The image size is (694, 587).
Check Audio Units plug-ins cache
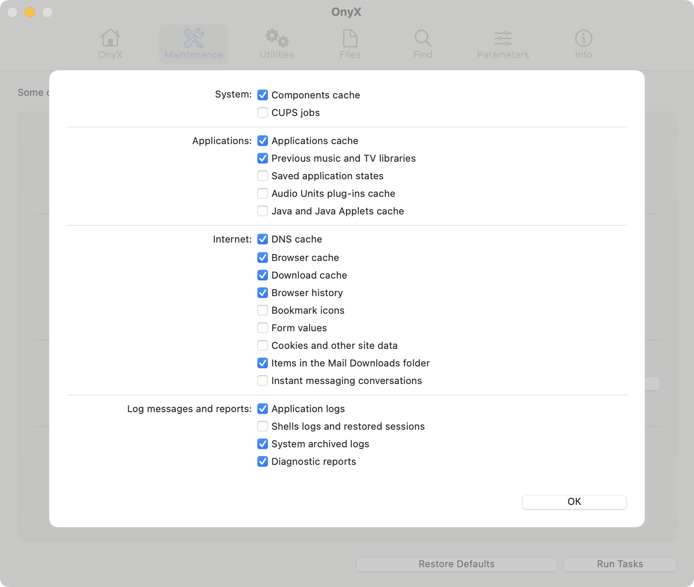263,193
